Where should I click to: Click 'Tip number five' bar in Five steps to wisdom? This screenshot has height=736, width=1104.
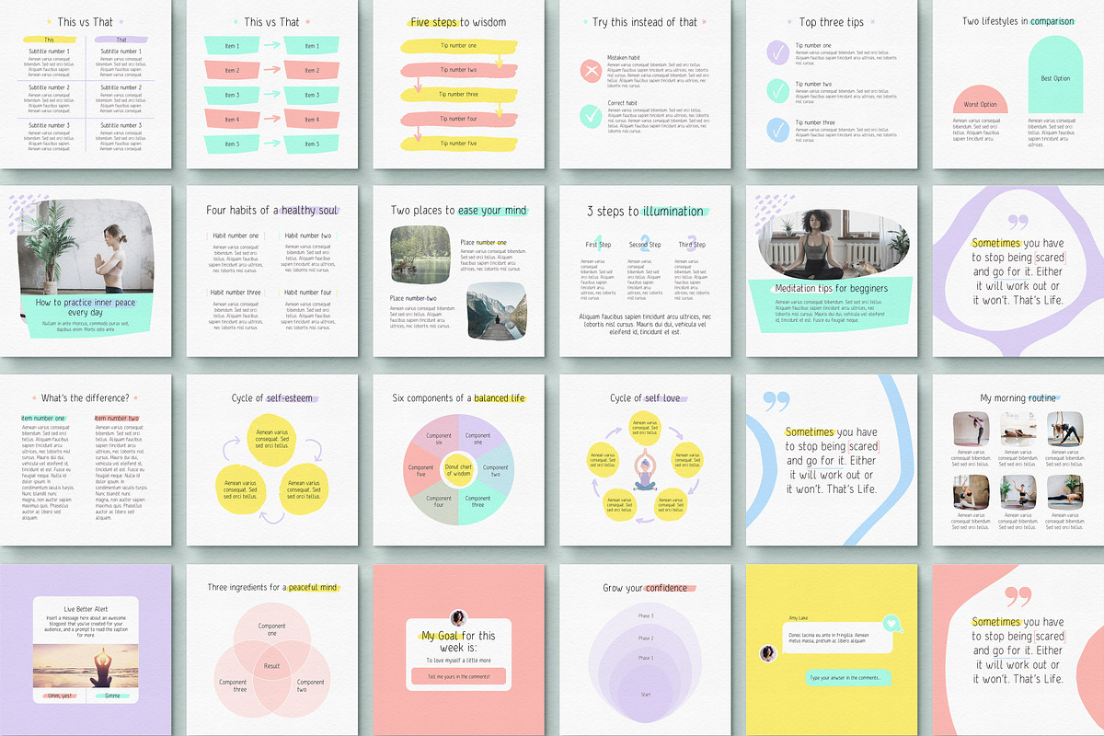[x=458, y=144]
